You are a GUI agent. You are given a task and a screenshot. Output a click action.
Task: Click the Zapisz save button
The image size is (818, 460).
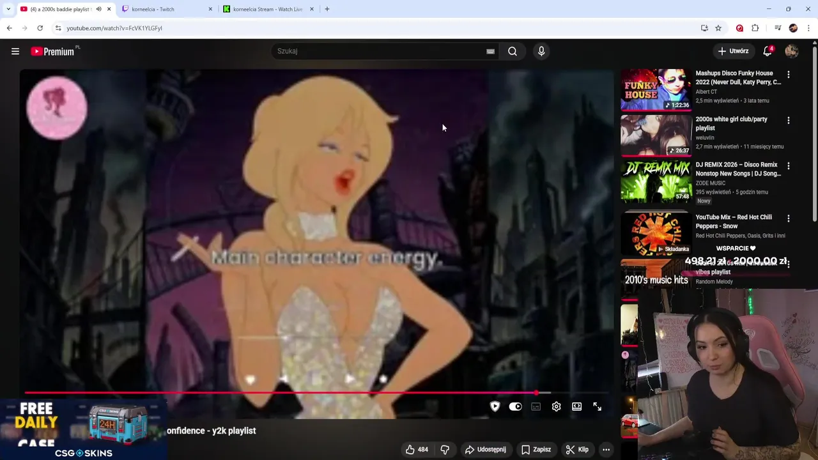pyautogui.click(x=536, y=449)
